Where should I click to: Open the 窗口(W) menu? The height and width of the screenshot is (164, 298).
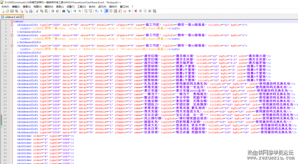click(x=124, y=7)
